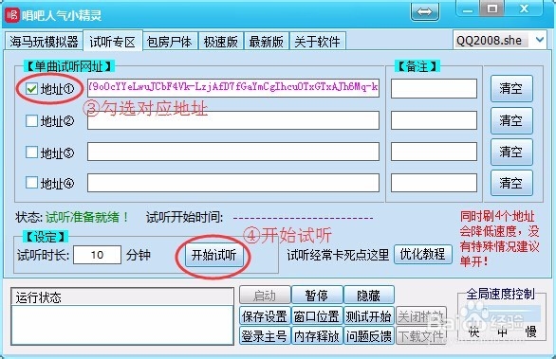Click the 试听准备就绪！ status text
The image size is (556, 359).
click(87, 217)
